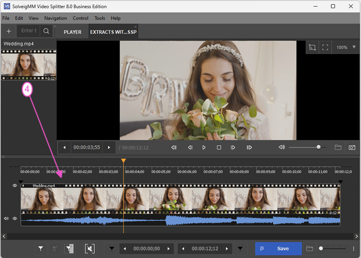Viewport: 361px width, 258px height.
Task: Increase the end time 00:00:12;12
Action: click(227, 249)
